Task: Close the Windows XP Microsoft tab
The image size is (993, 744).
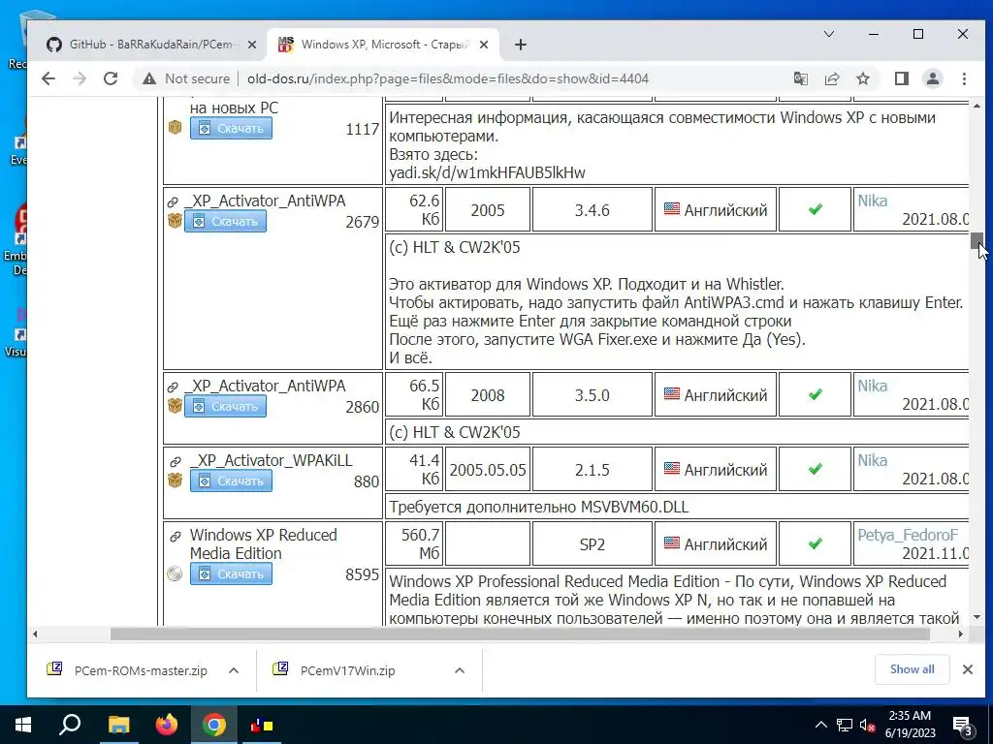Action: [484, 45]
